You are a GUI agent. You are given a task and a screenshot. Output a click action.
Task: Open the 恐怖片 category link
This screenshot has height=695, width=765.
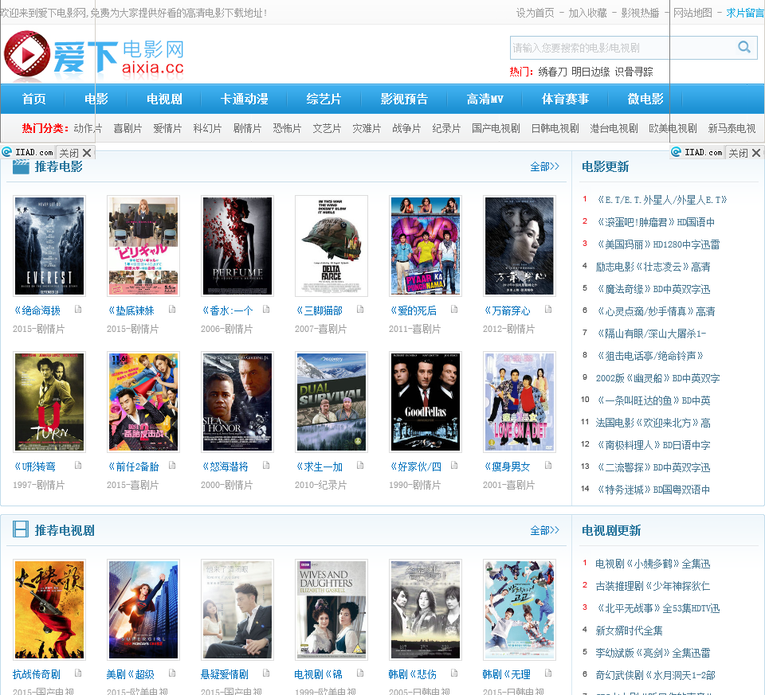click(x=287, y=128)
